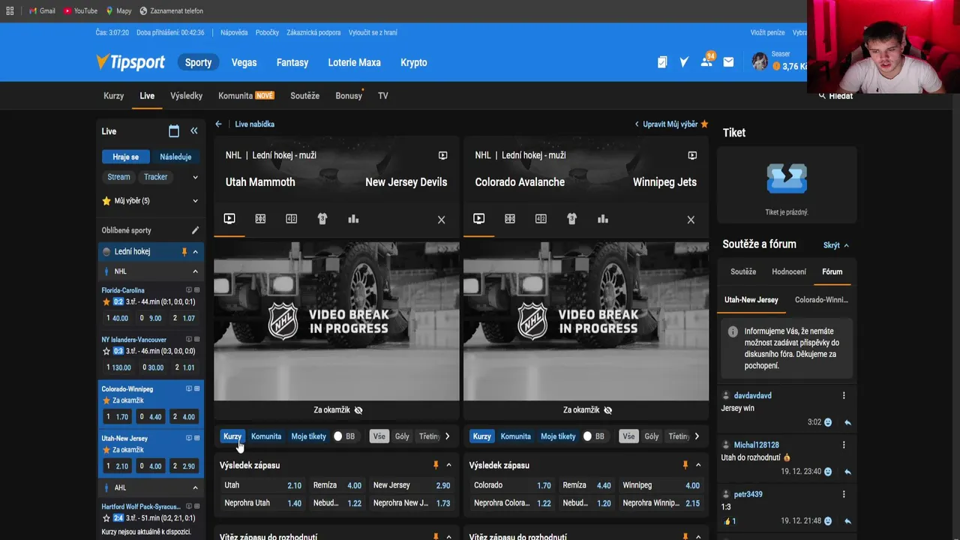Close the Utah Mammoth match panel
960x540 pixels.
point(441,220)
